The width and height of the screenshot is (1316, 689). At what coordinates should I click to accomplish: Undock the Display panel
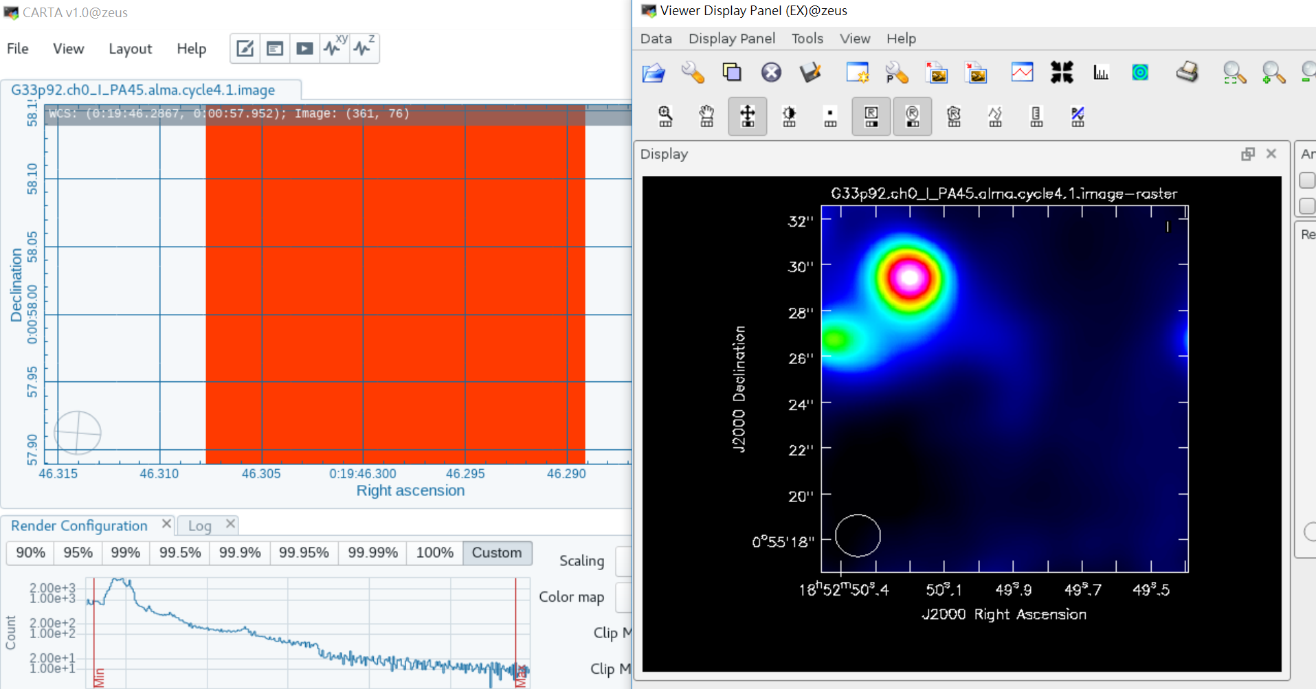pyautogui.click(x=1247, y=154)
